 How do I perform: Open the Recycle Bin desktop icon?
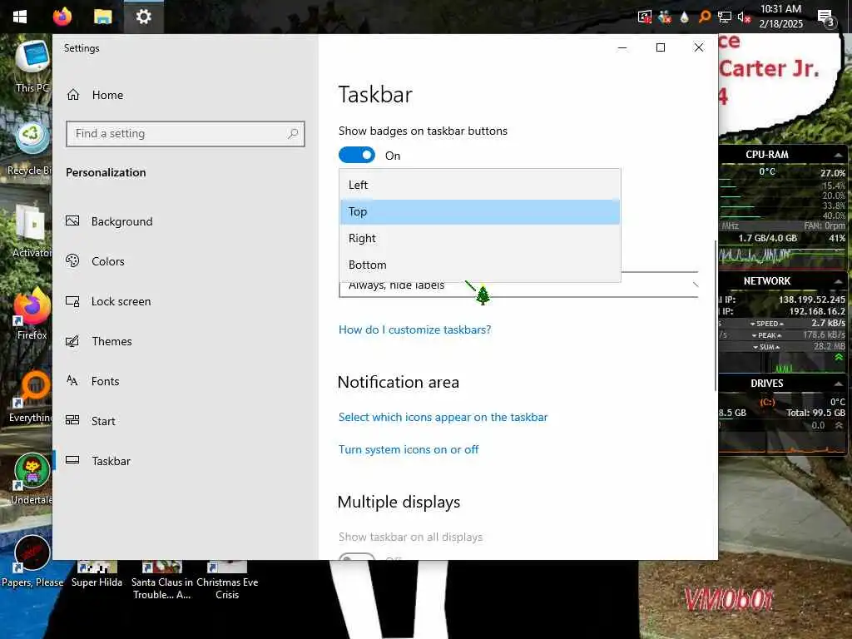pyautogui.click(x=30, y=150)
